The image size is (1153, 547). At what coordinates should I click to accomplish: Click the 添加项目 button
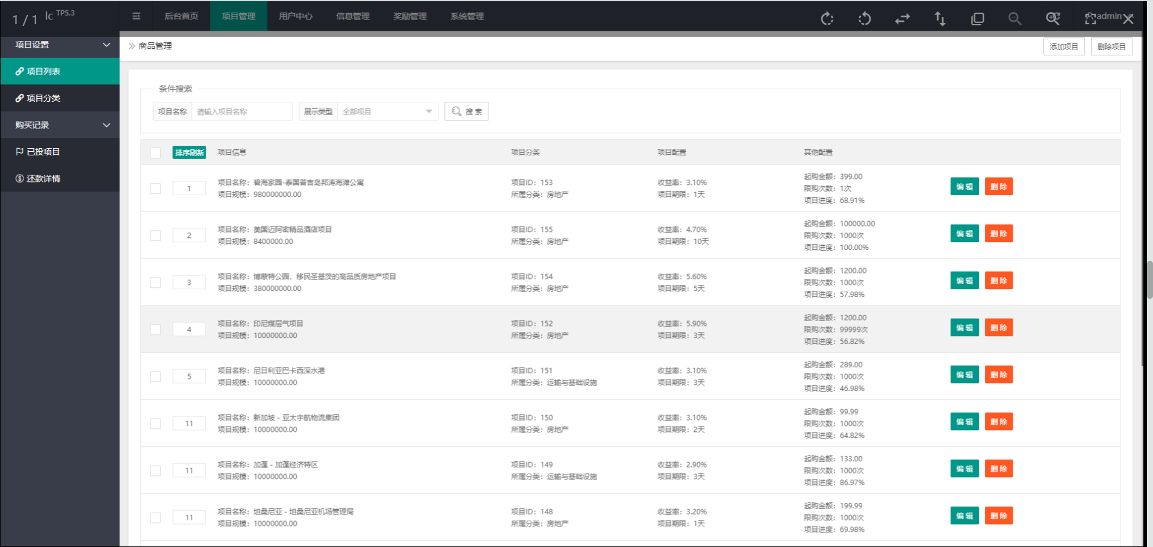click(1063, 46)
